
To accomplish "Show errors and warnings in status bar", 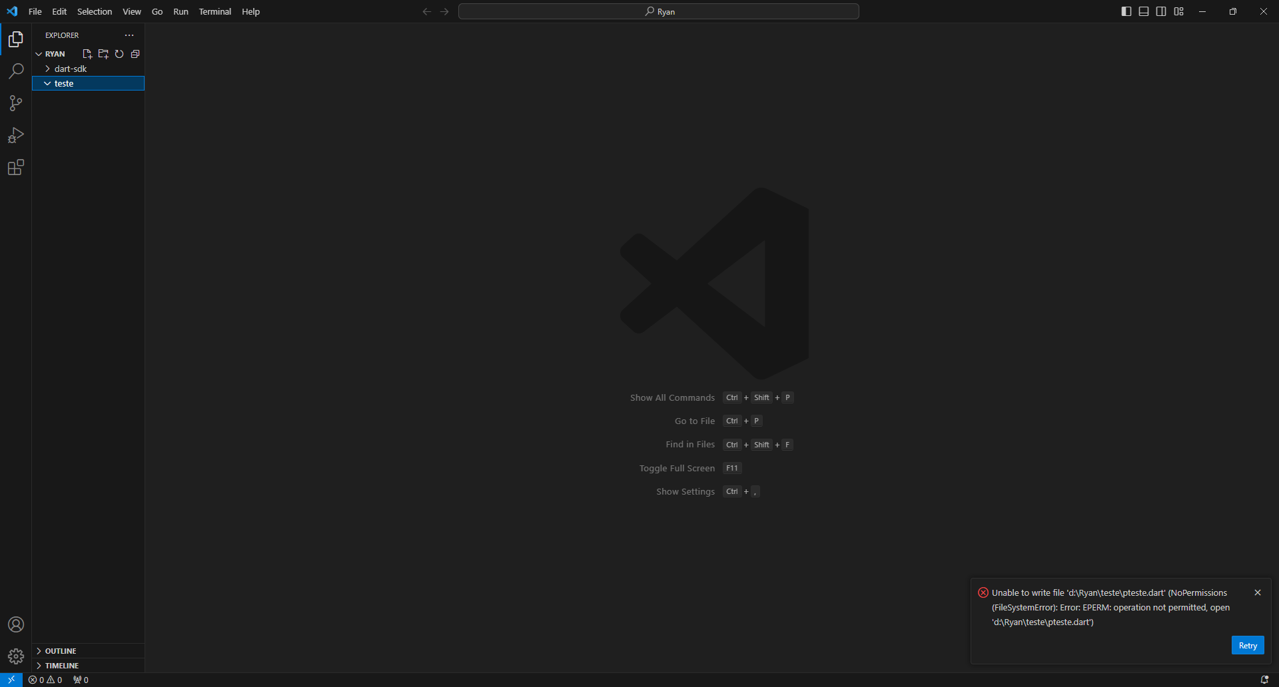I will tap(45, 680).
